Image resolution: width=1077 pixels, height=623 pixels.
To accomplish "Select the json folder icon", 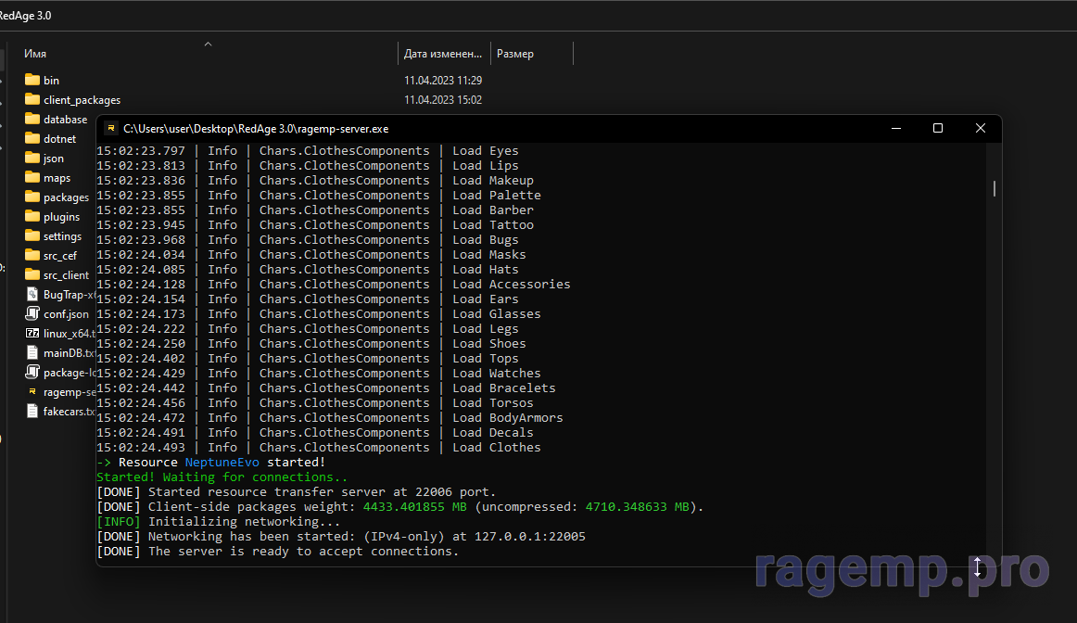I will 32,158.
